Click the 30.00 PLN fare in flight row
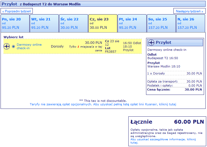Viewport: 207px width, 147px height. [93, 42]
